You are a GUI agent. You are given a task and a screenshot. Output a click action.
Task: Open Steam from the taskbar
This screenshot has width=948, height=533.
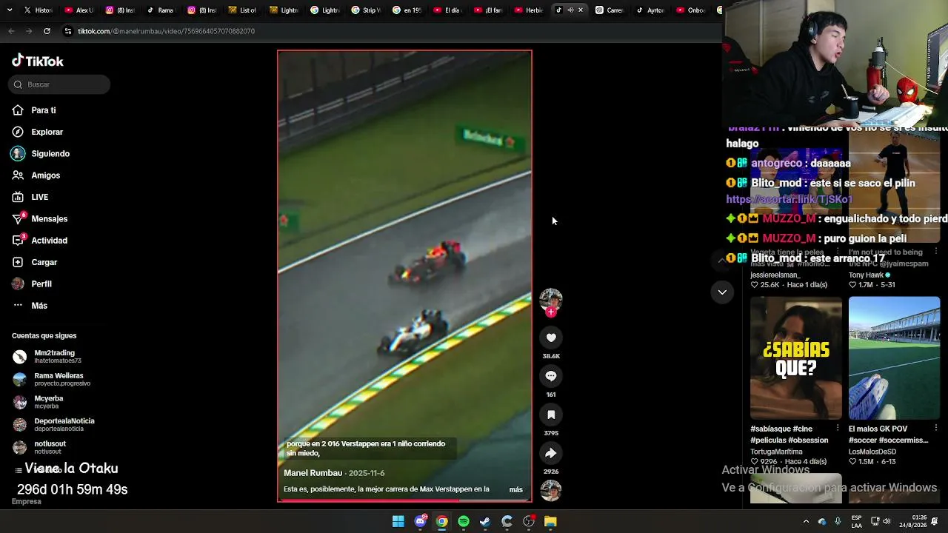click(485, 521)
